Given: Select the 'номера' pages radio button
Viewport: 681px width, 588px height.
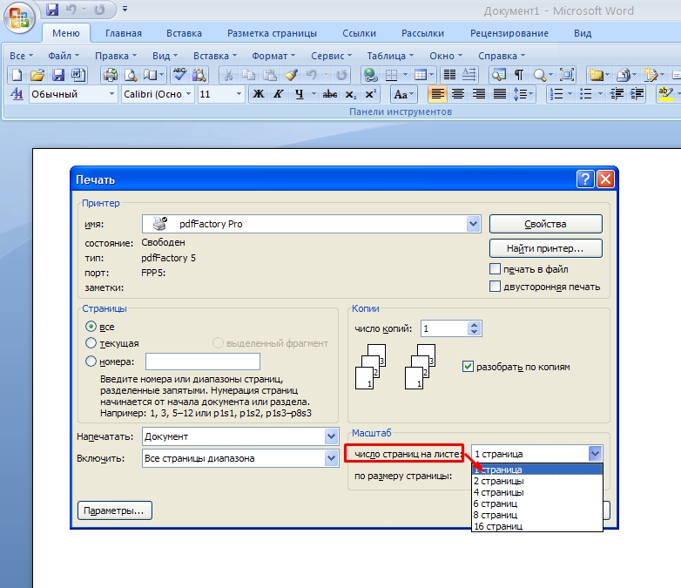Looking at the screenshot, I should tap(91, 362).
